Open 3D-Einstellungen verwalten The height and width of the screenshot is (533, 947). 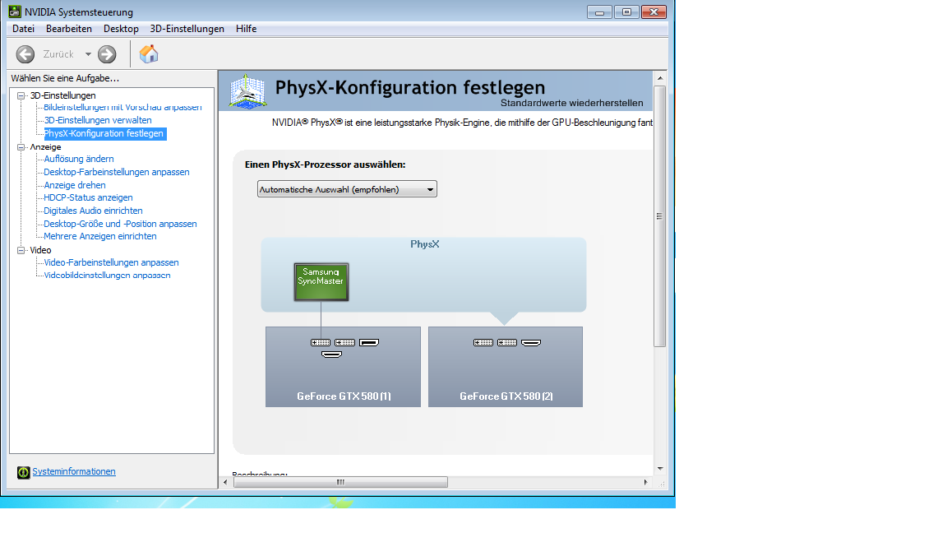tap(98, 120)
